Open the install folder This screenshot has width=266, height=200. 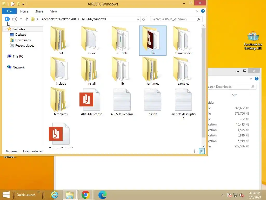pyautogui.click(x=91, y=71)
